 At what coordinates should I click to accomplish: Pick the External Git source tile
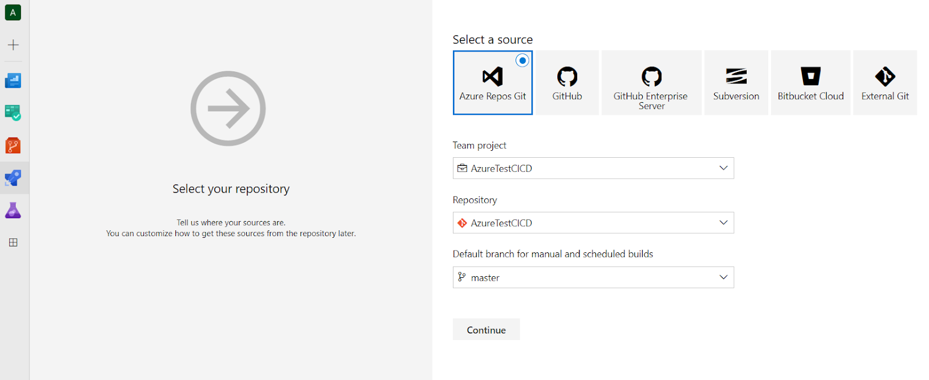click(x=885, y=83)
